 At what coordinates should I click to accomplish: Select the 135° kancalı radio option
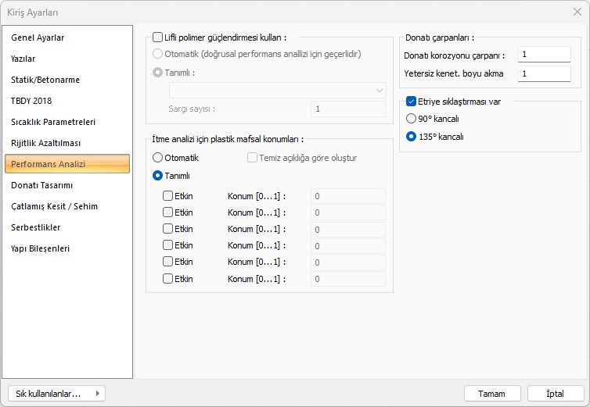[412, 136]
